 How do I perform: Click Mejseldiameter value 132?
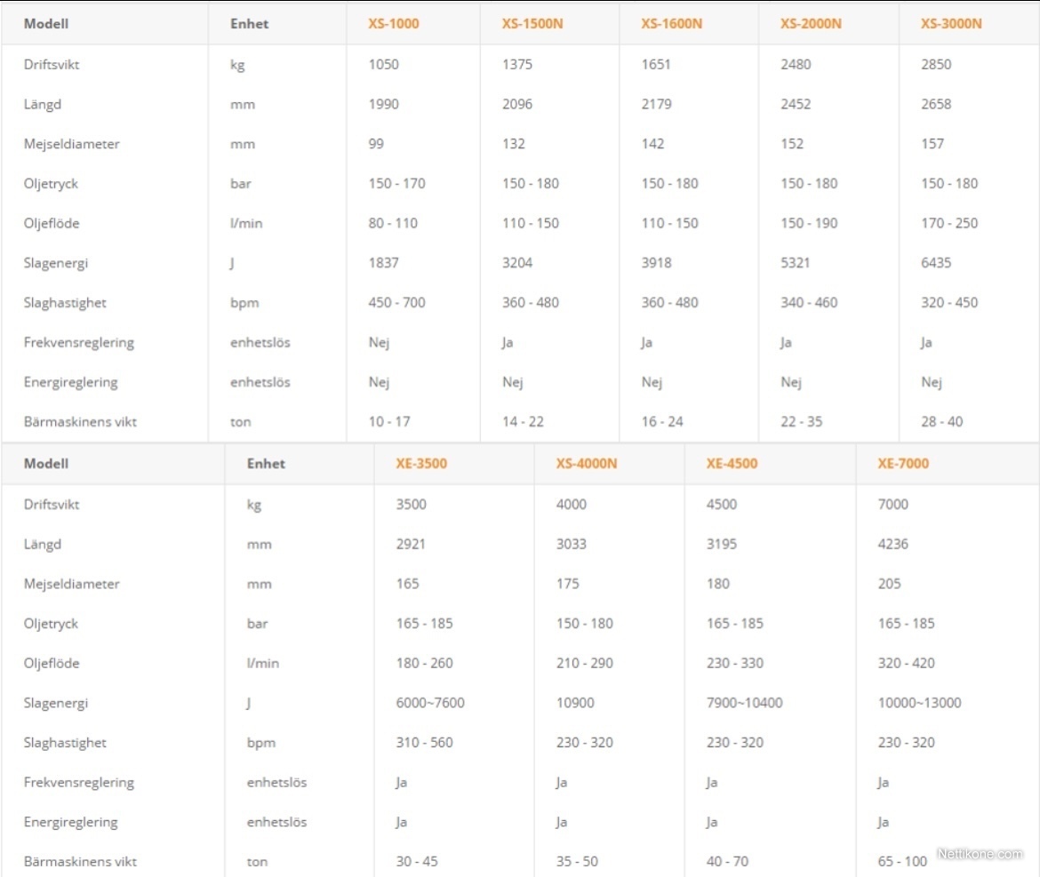[514, 144]
